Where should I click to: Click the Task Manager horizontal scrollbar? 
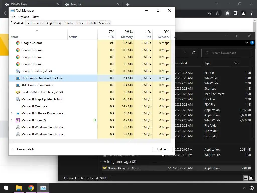pyautogui.click(x=72, y=141)
